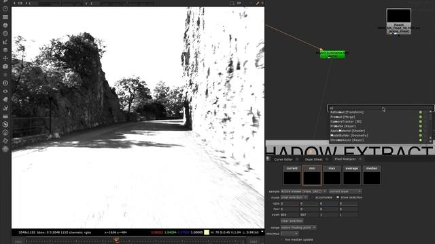Image resolution: width=435 pixels, height=244 pixels.
Task: Open the ToolSets menu icon
Action: 5,108
